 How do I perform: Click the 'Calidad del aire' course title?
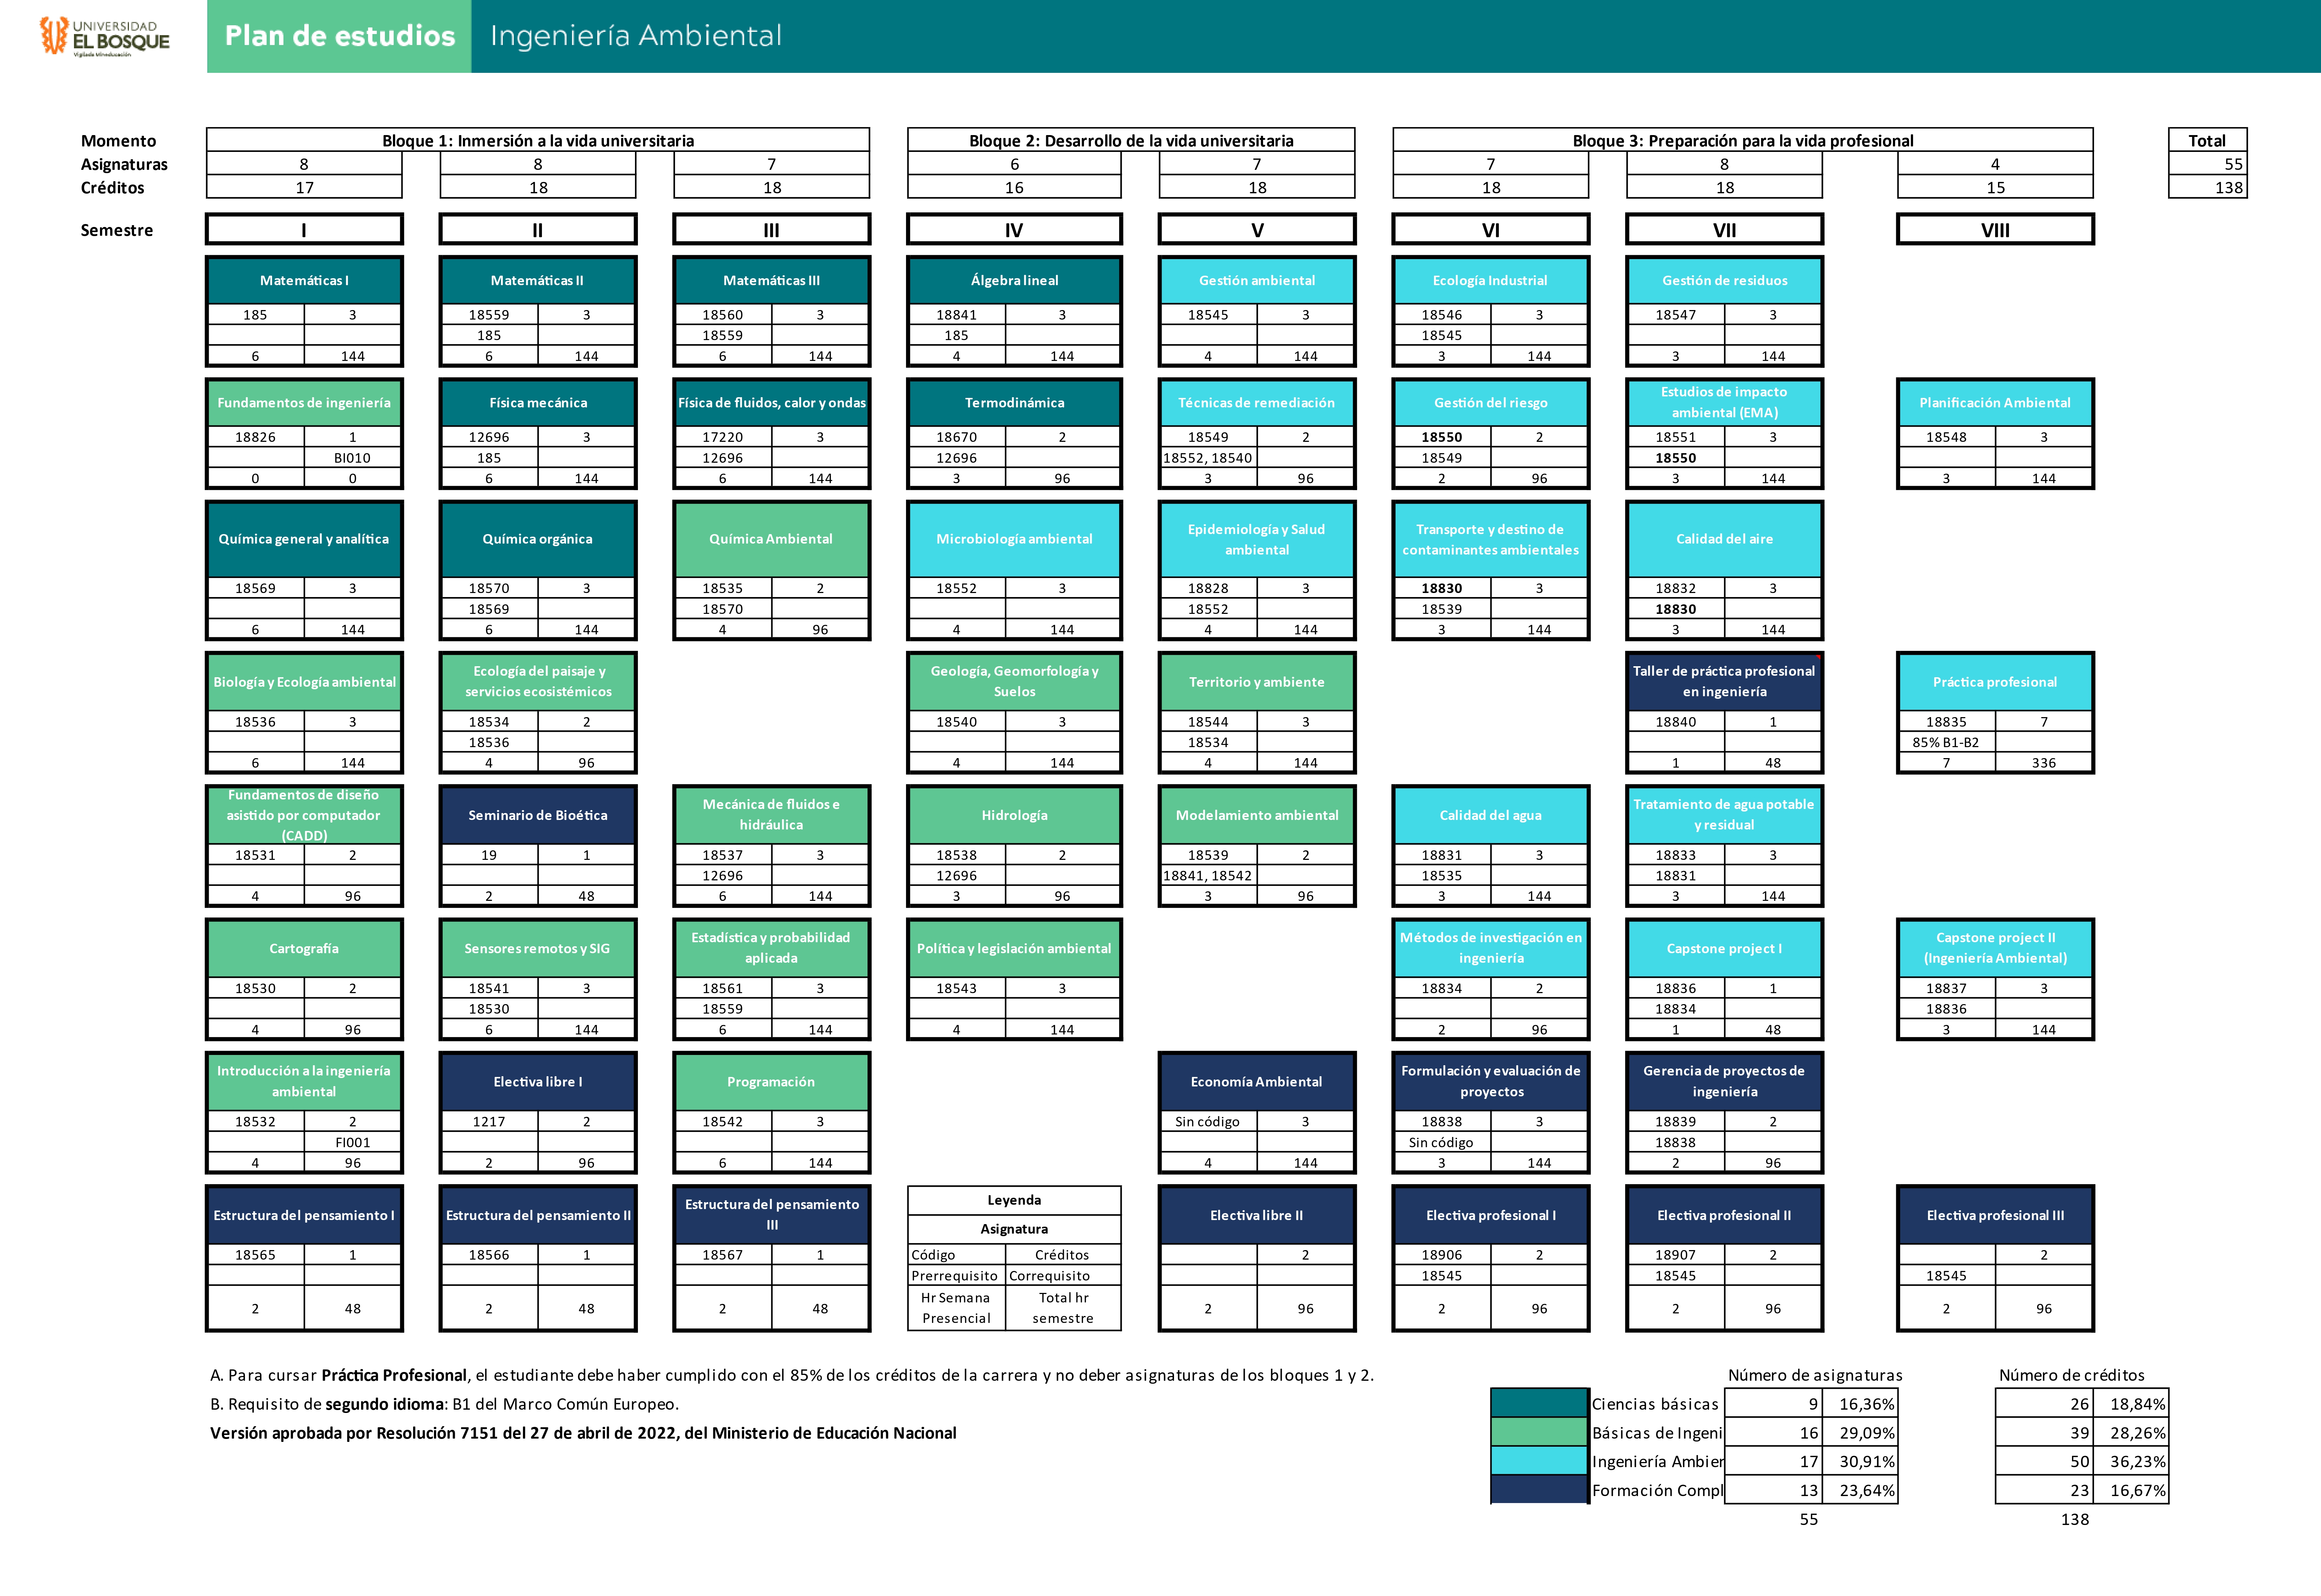[1725, 539]
